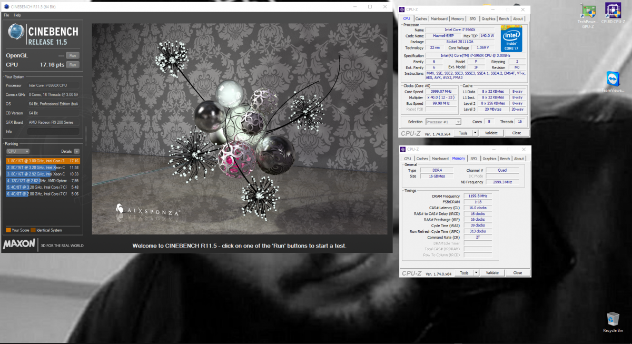Open About tab in lower CPU-Z window
The width and height of the screenshot is (632, 344).
pos(519,159)
